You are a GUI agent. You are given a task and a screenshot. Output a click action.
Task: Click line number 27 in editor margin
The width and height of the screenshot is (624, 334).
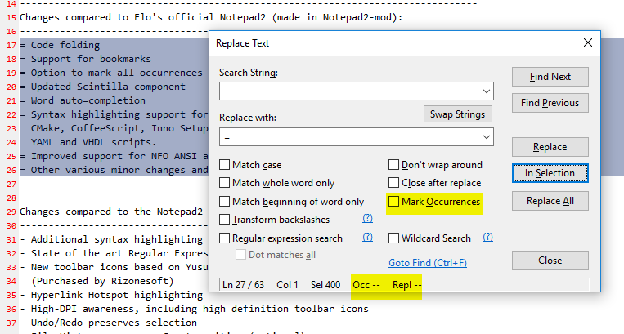(x=11, y=185)
